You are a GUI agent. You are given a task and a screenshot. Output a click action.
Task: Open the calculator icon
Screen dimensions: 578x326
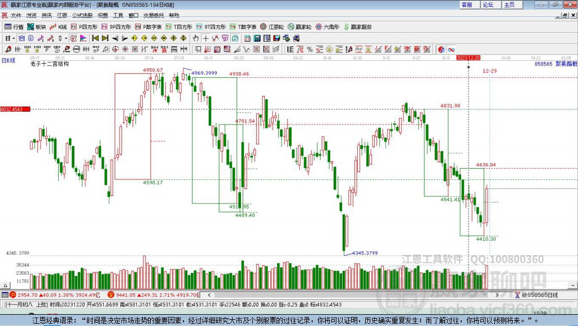tap(257, 38)
